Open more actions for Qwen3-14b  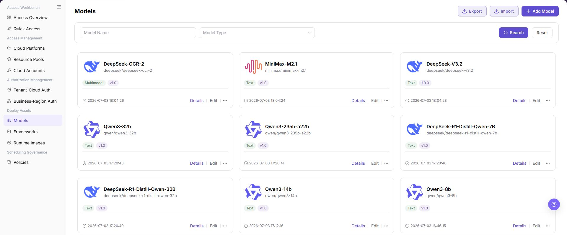(x=386, y=226)
